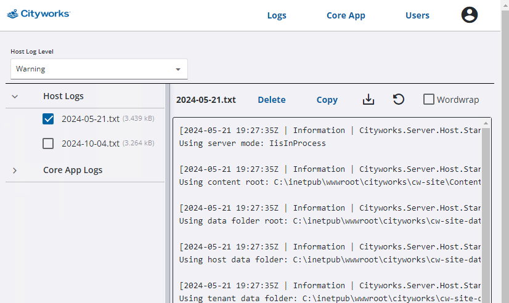Collapse the Host Logs section
Image resolution: width=509 pixels, height=303 pixels.
(x=15, y=97)
